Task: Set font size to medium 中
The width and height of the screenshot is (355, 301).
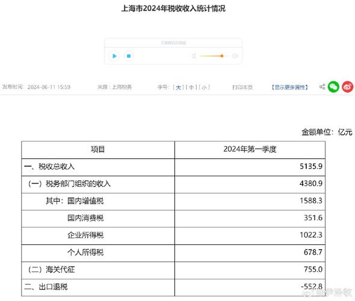Action: tap(191, 87)
